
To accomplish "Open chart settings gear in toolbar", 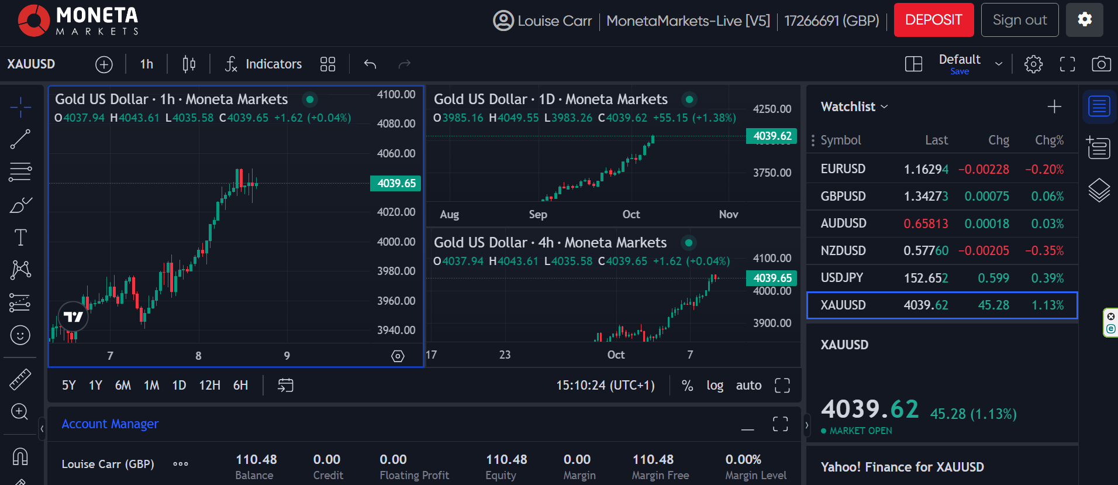I will (x=1033, y=64).
